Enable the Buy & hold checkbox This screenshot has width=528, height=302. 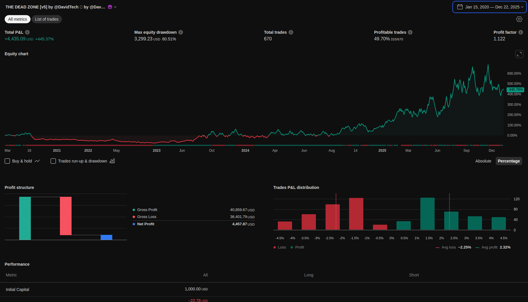[8, 161]
